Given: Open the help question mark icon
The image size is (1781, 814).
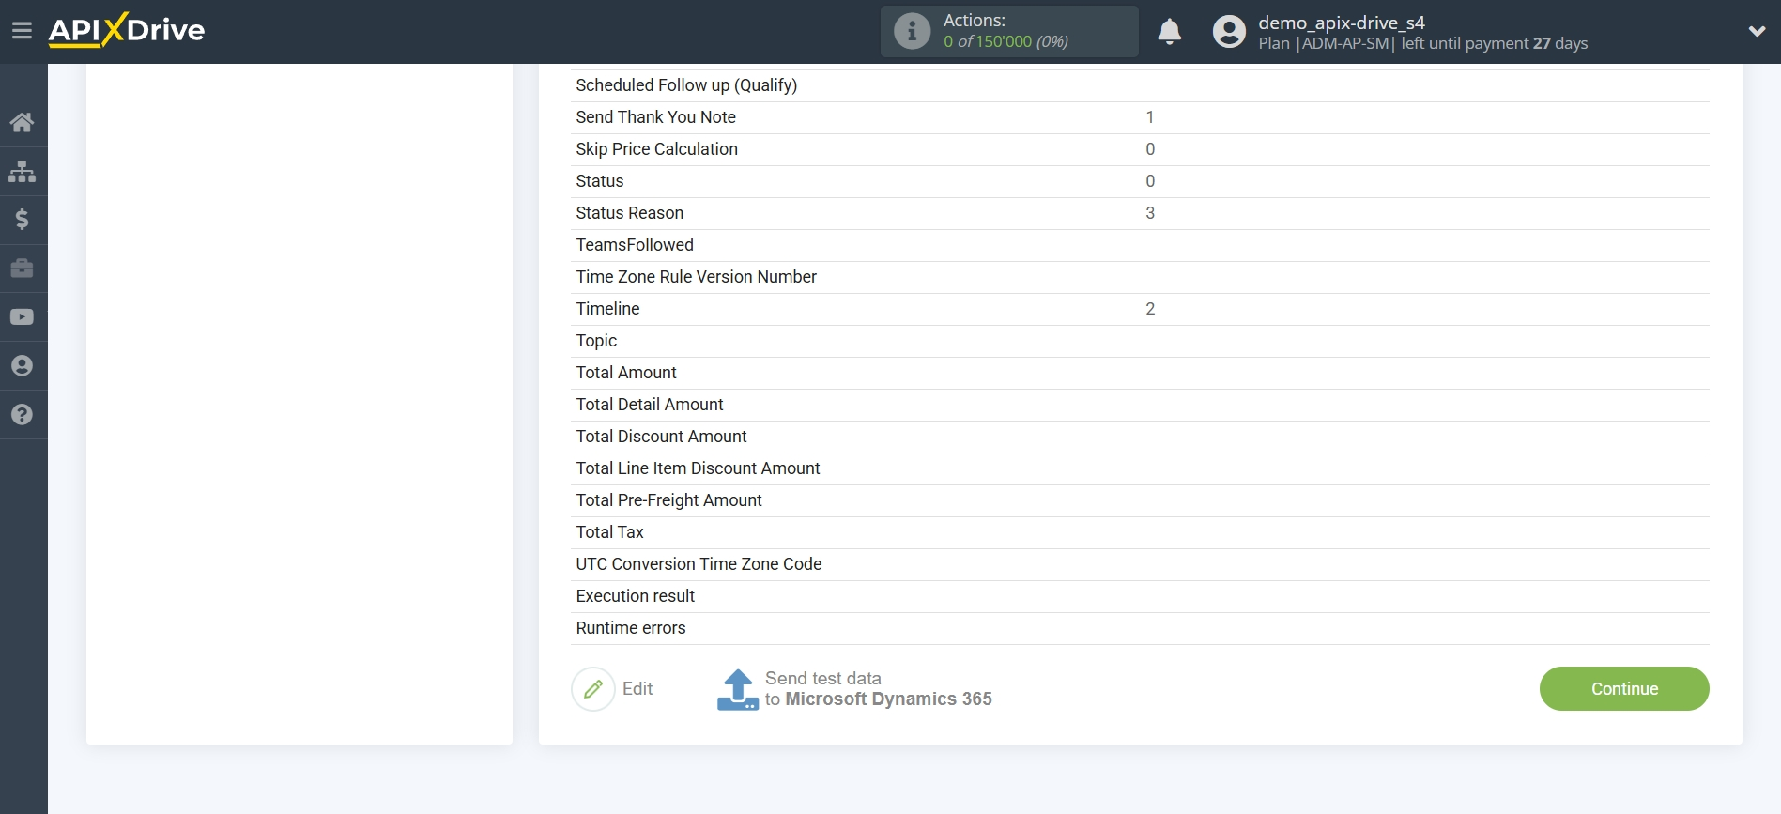Looking at the screenshot, I should pos(22,415).
